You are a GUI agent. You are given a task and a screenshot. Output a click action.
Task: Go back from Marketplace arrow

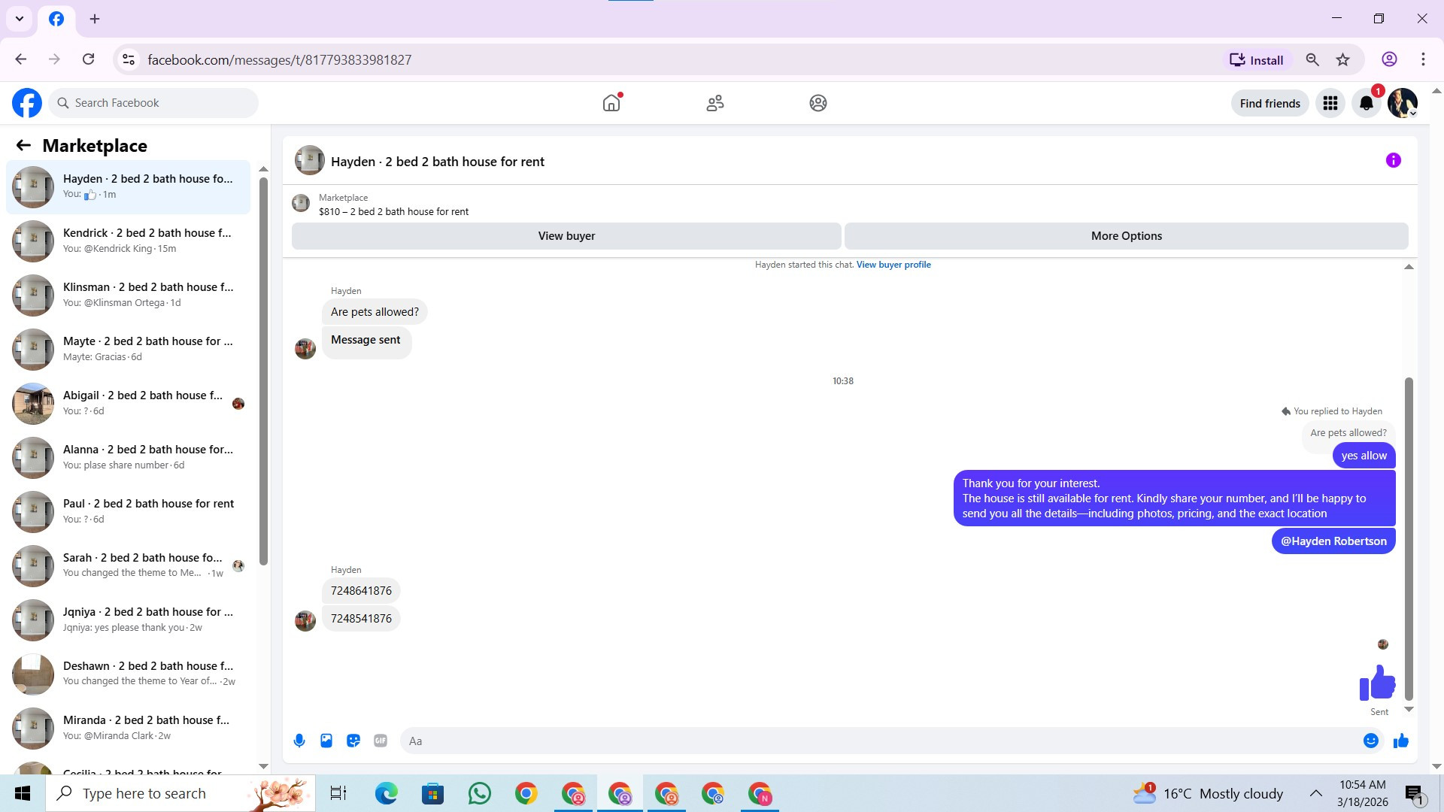coord(23,145)
